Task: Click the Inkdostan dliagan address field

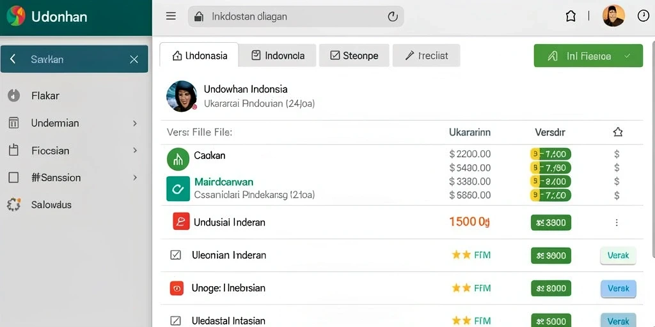Action: click(296, 17)
